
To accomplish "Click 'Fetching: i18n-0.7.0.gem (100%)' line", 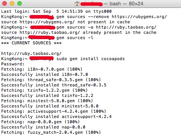I will [x=42, y=69].
